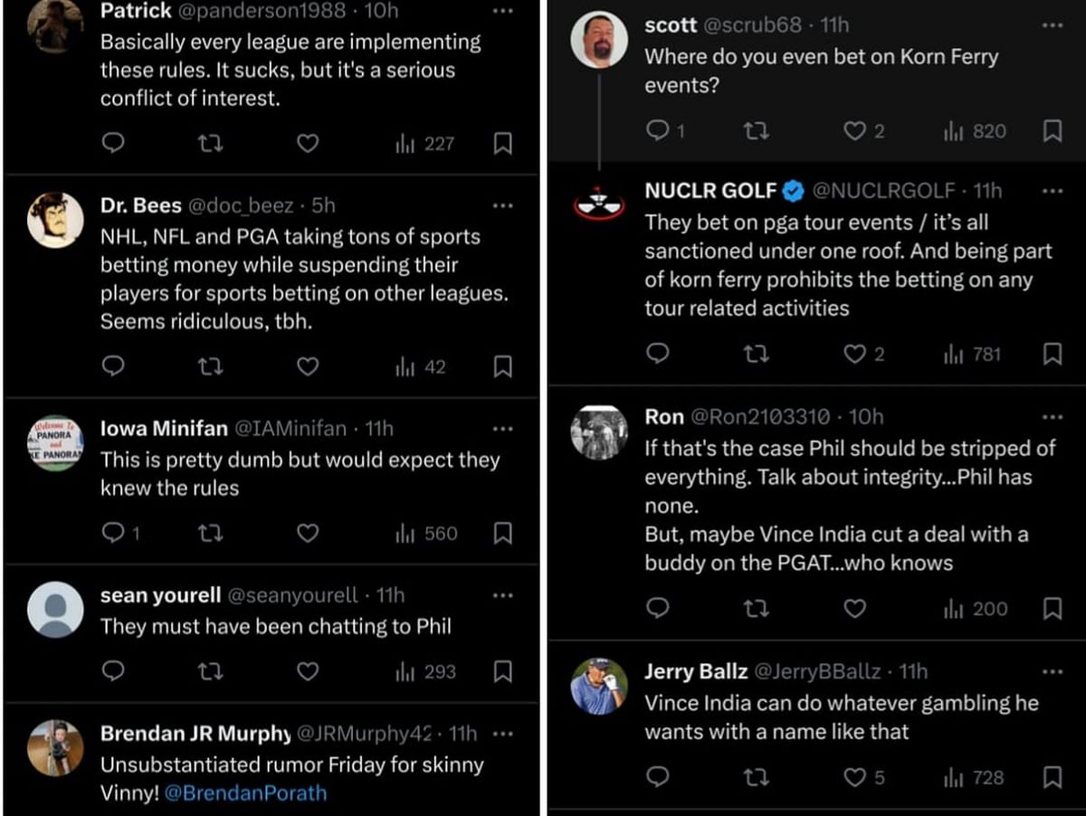Open more options menu on Dr. Bees' tweet
This screenshot has width=1086, height=816.
point(503,205)
